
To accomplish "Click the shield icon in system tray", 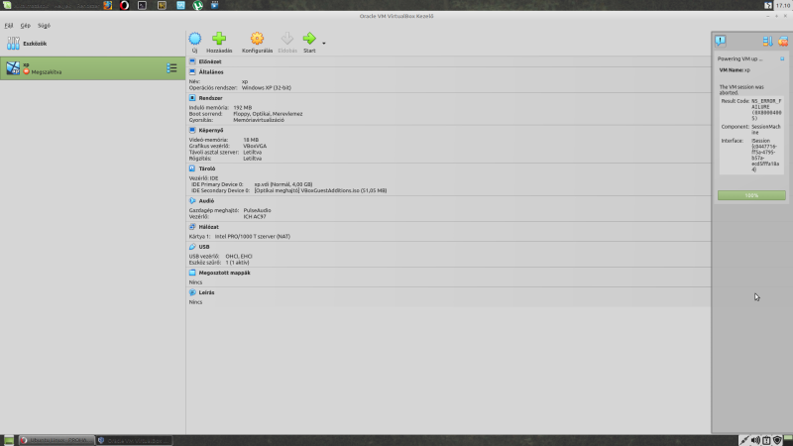I will (777, 440).
